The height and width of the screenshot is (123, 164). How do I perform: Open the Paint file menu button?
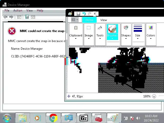click(75, 20)
